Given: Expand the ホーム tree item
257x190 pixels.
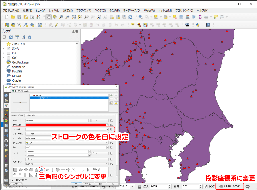Looking at the screenshot, I should click(3, 49).
